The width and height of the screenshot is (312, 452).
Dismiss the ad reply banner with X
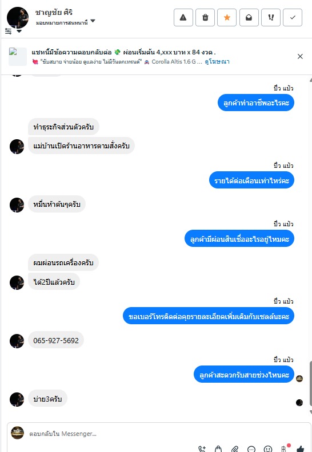(300, 56)
